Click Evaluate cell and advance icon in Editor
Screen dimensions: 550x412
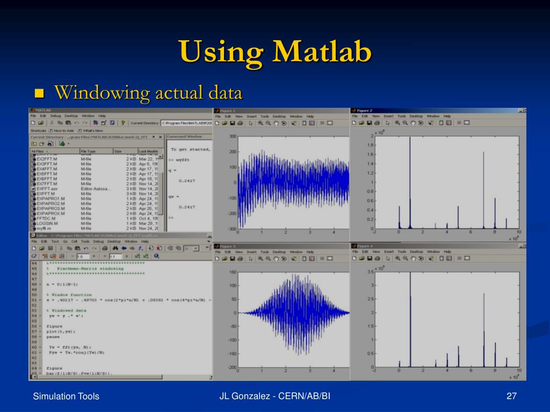pos(53,256)
